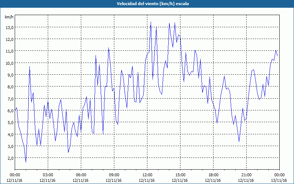Select the 10,0 y-axis value

click(10, 63)
